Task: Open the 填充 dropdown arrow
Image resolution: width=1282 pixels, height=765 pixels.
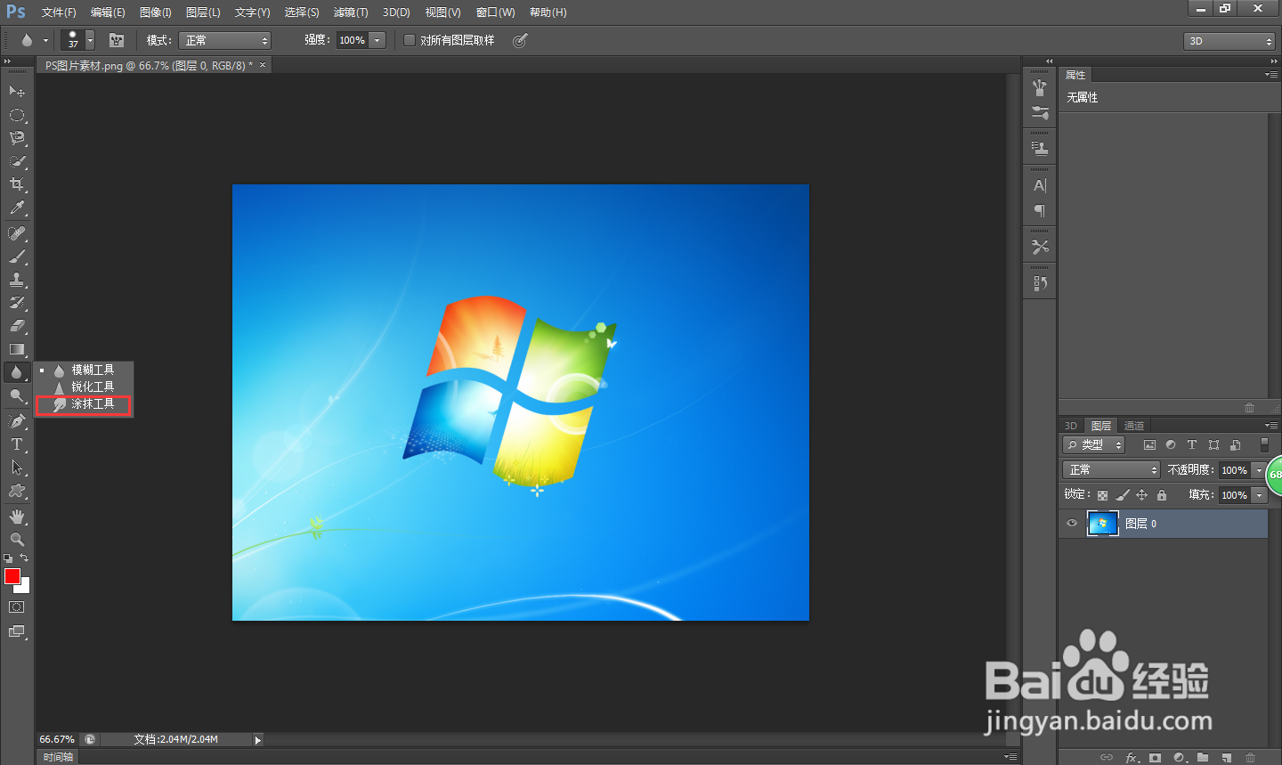Action: (1259, 494)
